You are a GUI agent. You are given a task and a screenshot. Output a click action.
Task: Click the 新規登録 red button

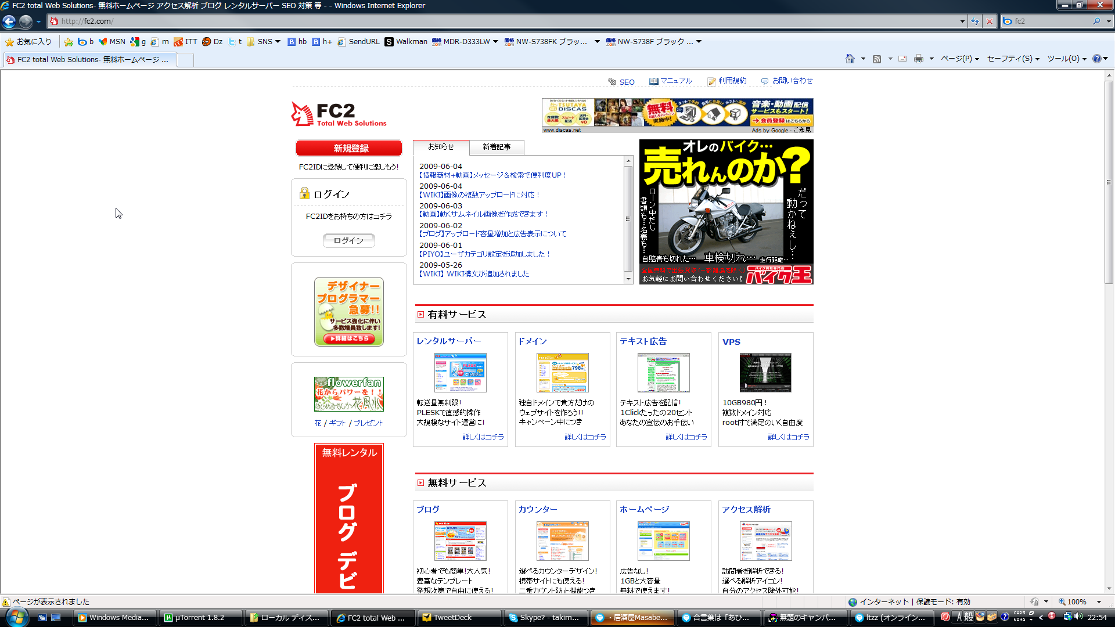tap(349, 148)
